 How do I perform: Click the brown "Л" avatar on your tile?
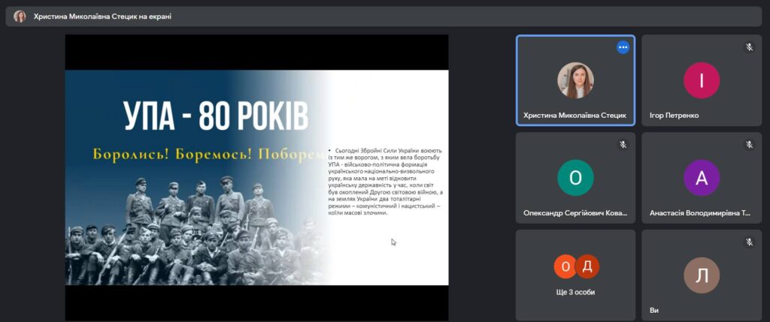click(x=701, y=275)
